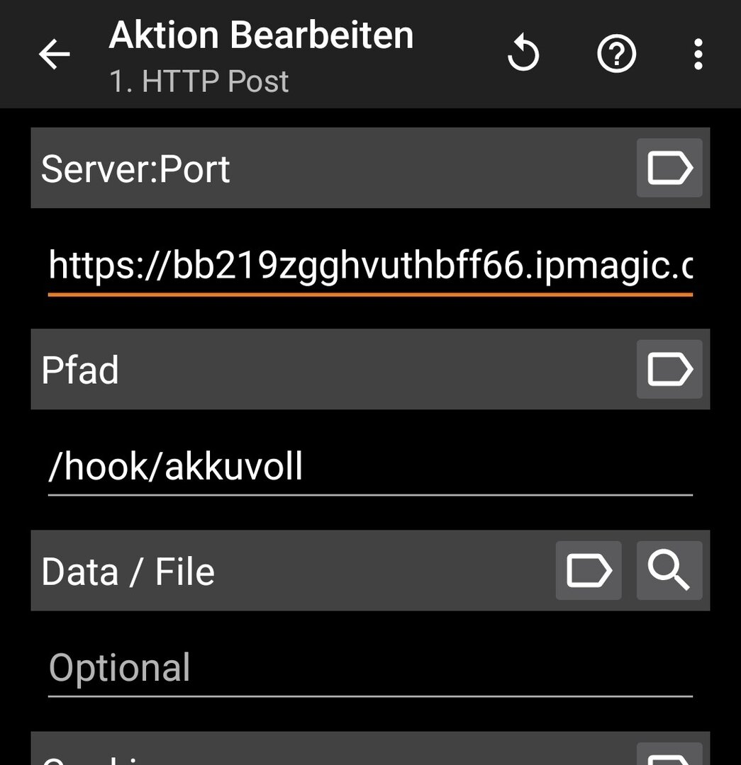Image resolution: width=741 pixels, height=765 pixels.
Task: Select the Optional Data / File input
Action: tap(369, 668)
